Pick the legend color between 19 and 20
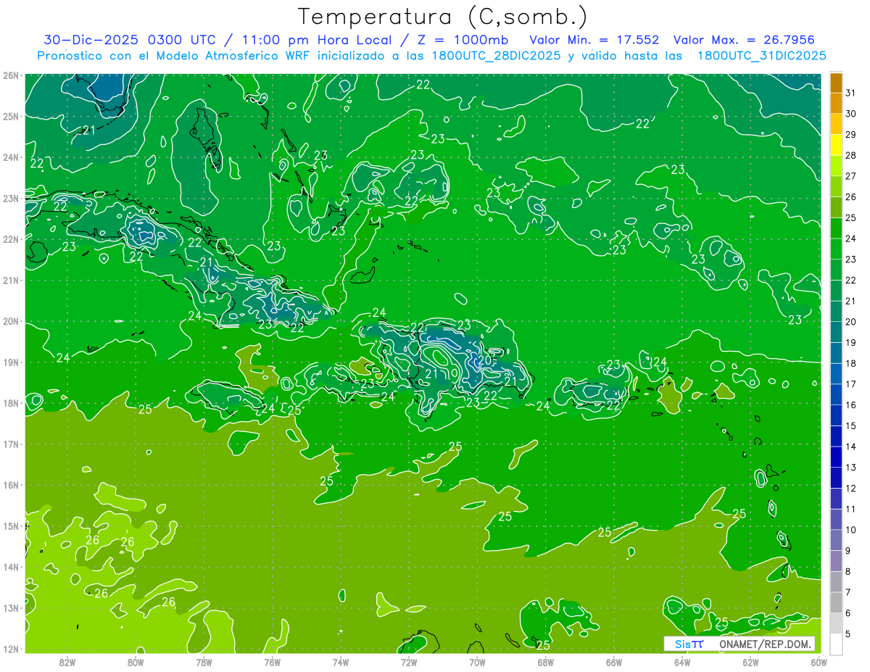Viewport: 870px width, 672px height. (x=836, y=333)
